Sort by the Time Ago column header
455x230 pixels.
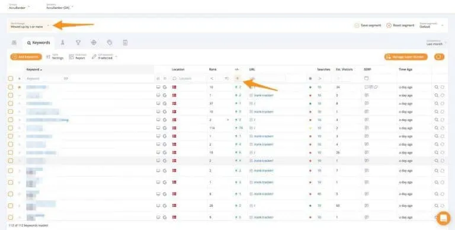[x=405, y=69]
